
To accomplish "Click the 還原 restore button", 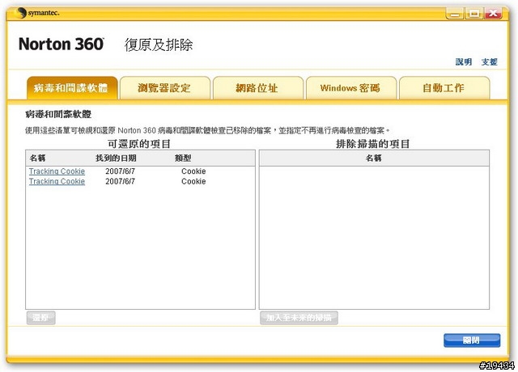I will [40, 318].
